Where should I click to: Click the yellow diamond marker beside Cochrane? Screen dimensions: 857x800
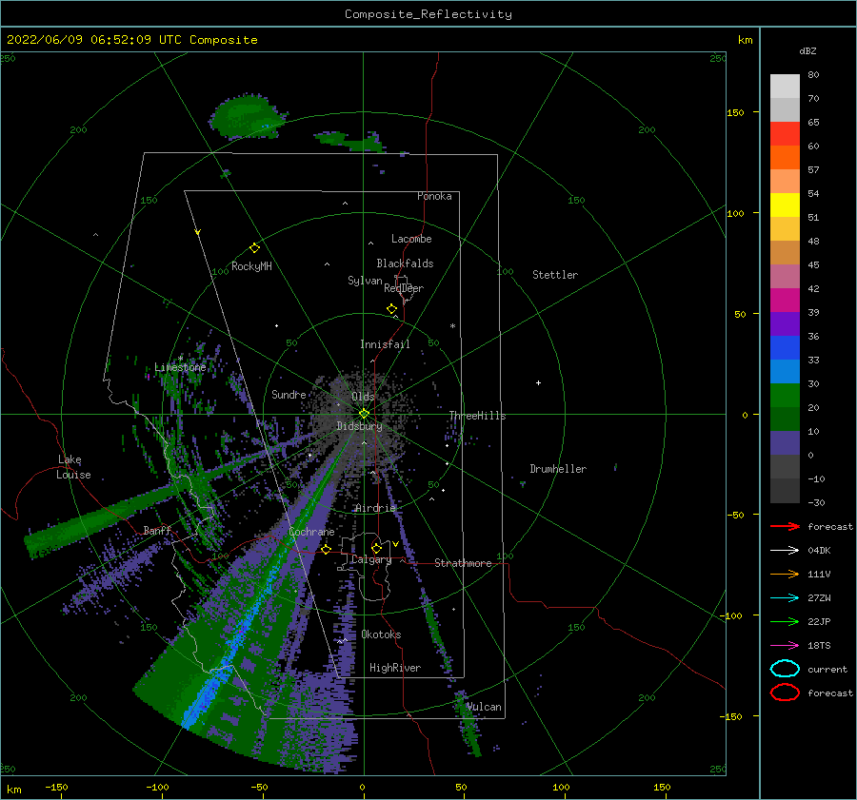[x=326, y=549]
